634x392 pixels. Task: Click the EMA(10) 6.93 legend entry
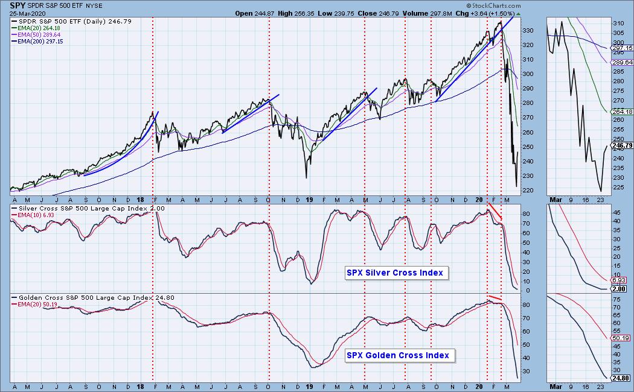[x=33, y=215]
